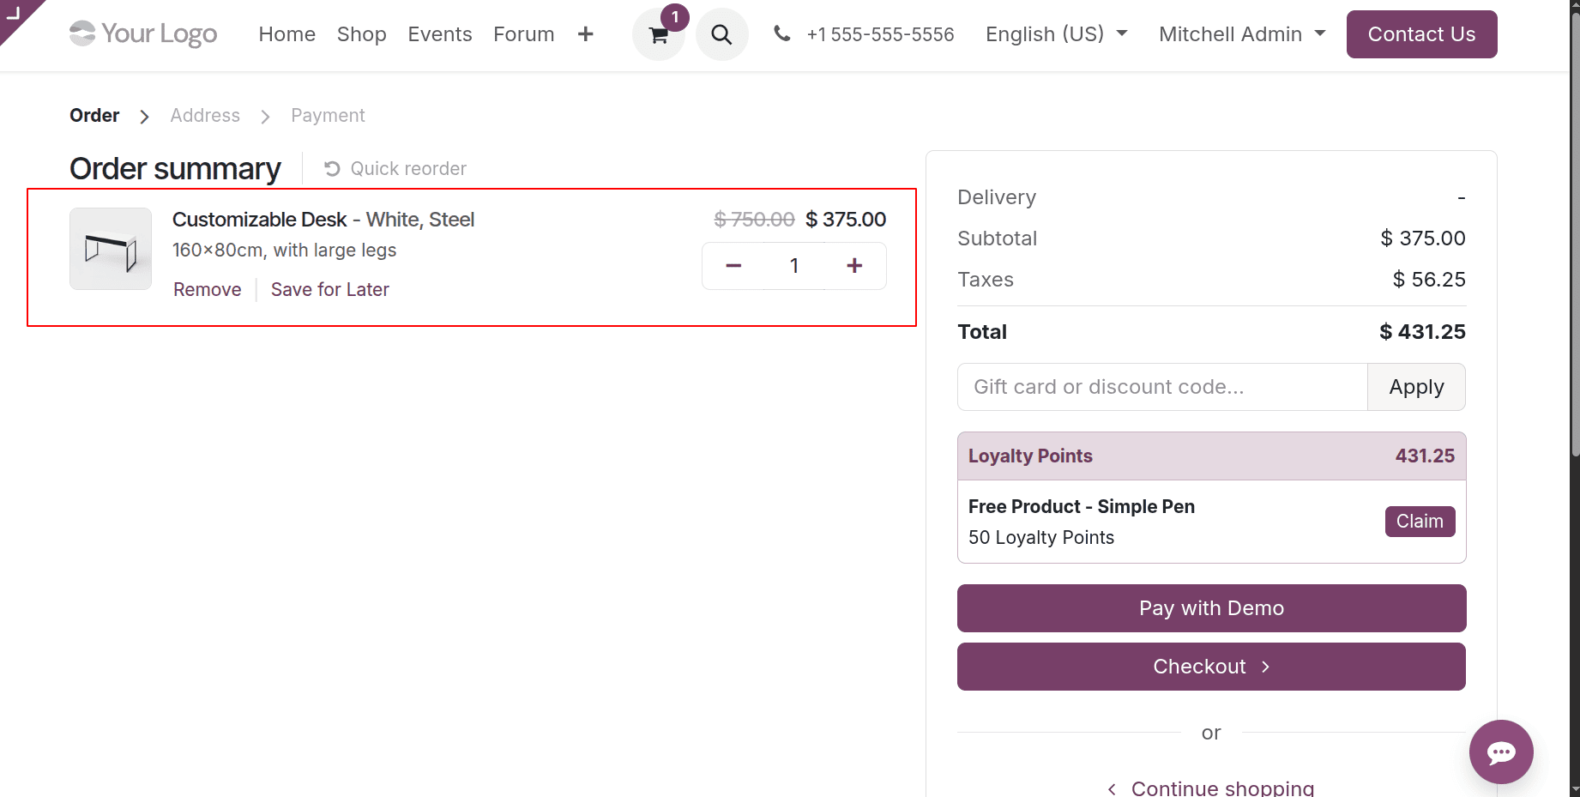Screen dimensions: 1580x797
Task: Go to Home menu
Action: (x=287, y=34)
